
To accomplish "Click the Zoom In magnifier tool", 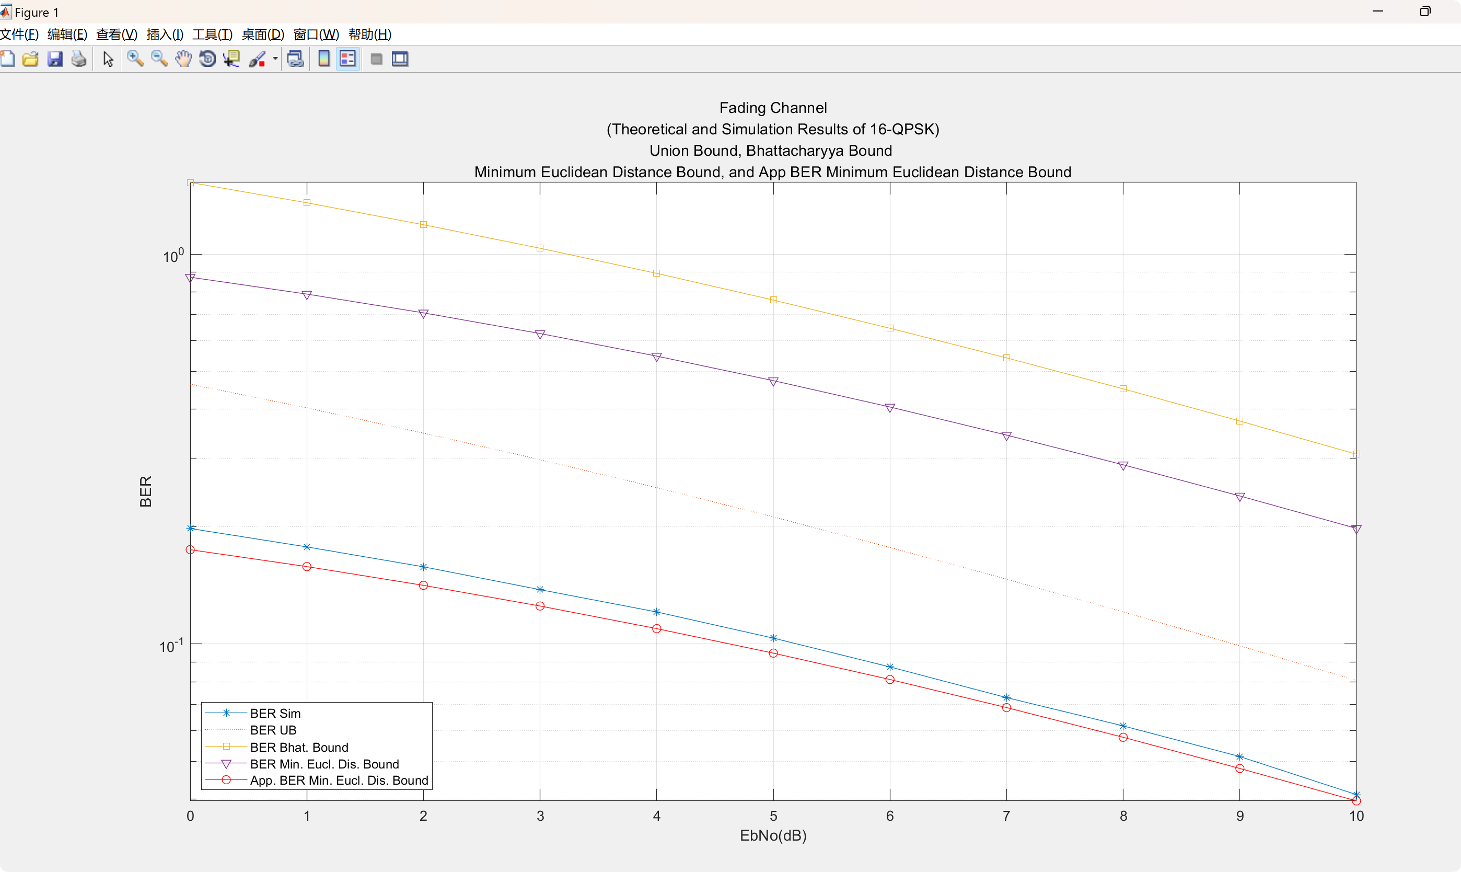I will click(135, 59).
